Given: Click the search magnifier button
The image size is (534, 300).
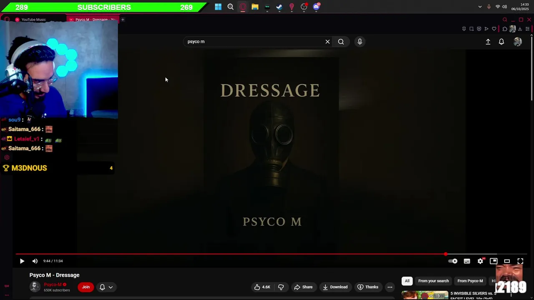Looking at the screenshot, I should pos(341,42).
